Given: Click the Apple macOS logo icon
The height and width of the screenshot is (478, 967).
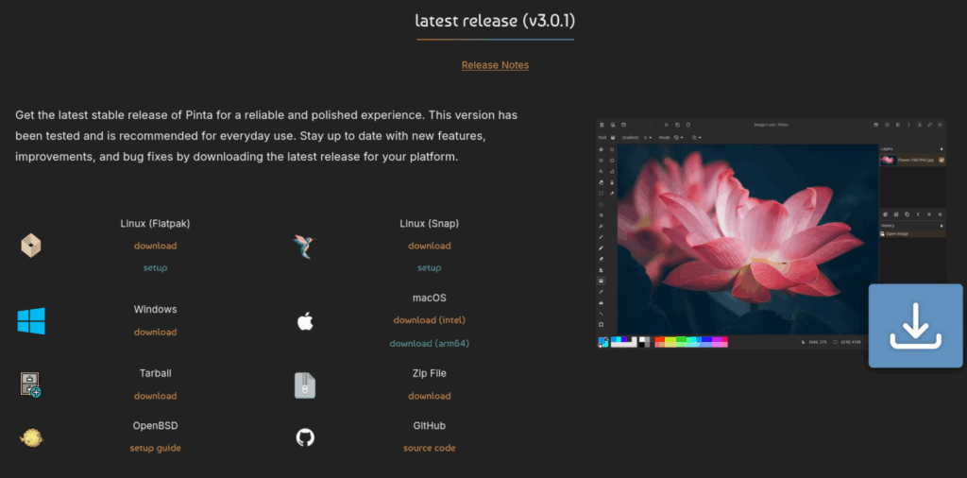Looking at the screenshot, I should (x=304, y=322).
